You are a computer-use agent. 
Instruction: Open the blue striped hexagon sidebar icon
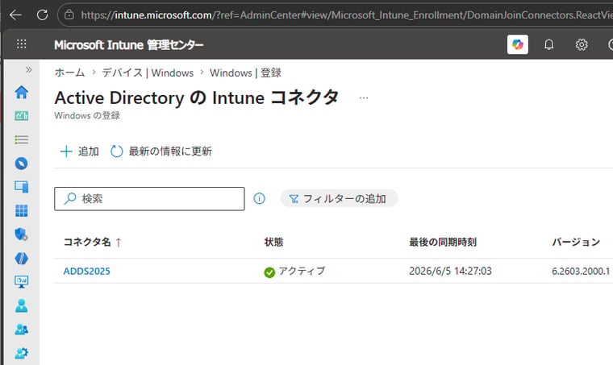[x=22, y=259]
